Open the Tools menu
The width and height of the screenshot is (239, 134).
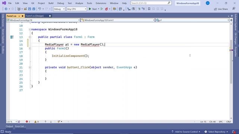89,3
